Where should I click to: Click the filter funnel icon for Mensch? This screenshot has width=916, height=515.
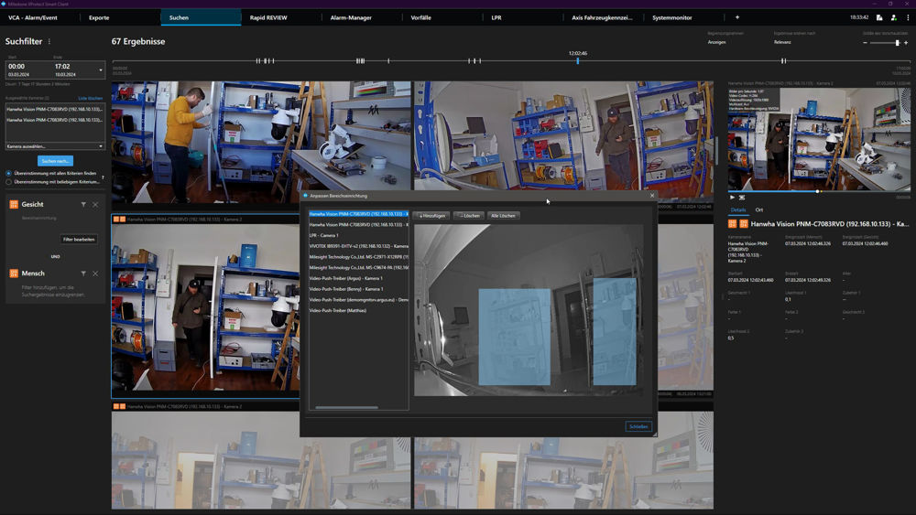coord(83,274)
